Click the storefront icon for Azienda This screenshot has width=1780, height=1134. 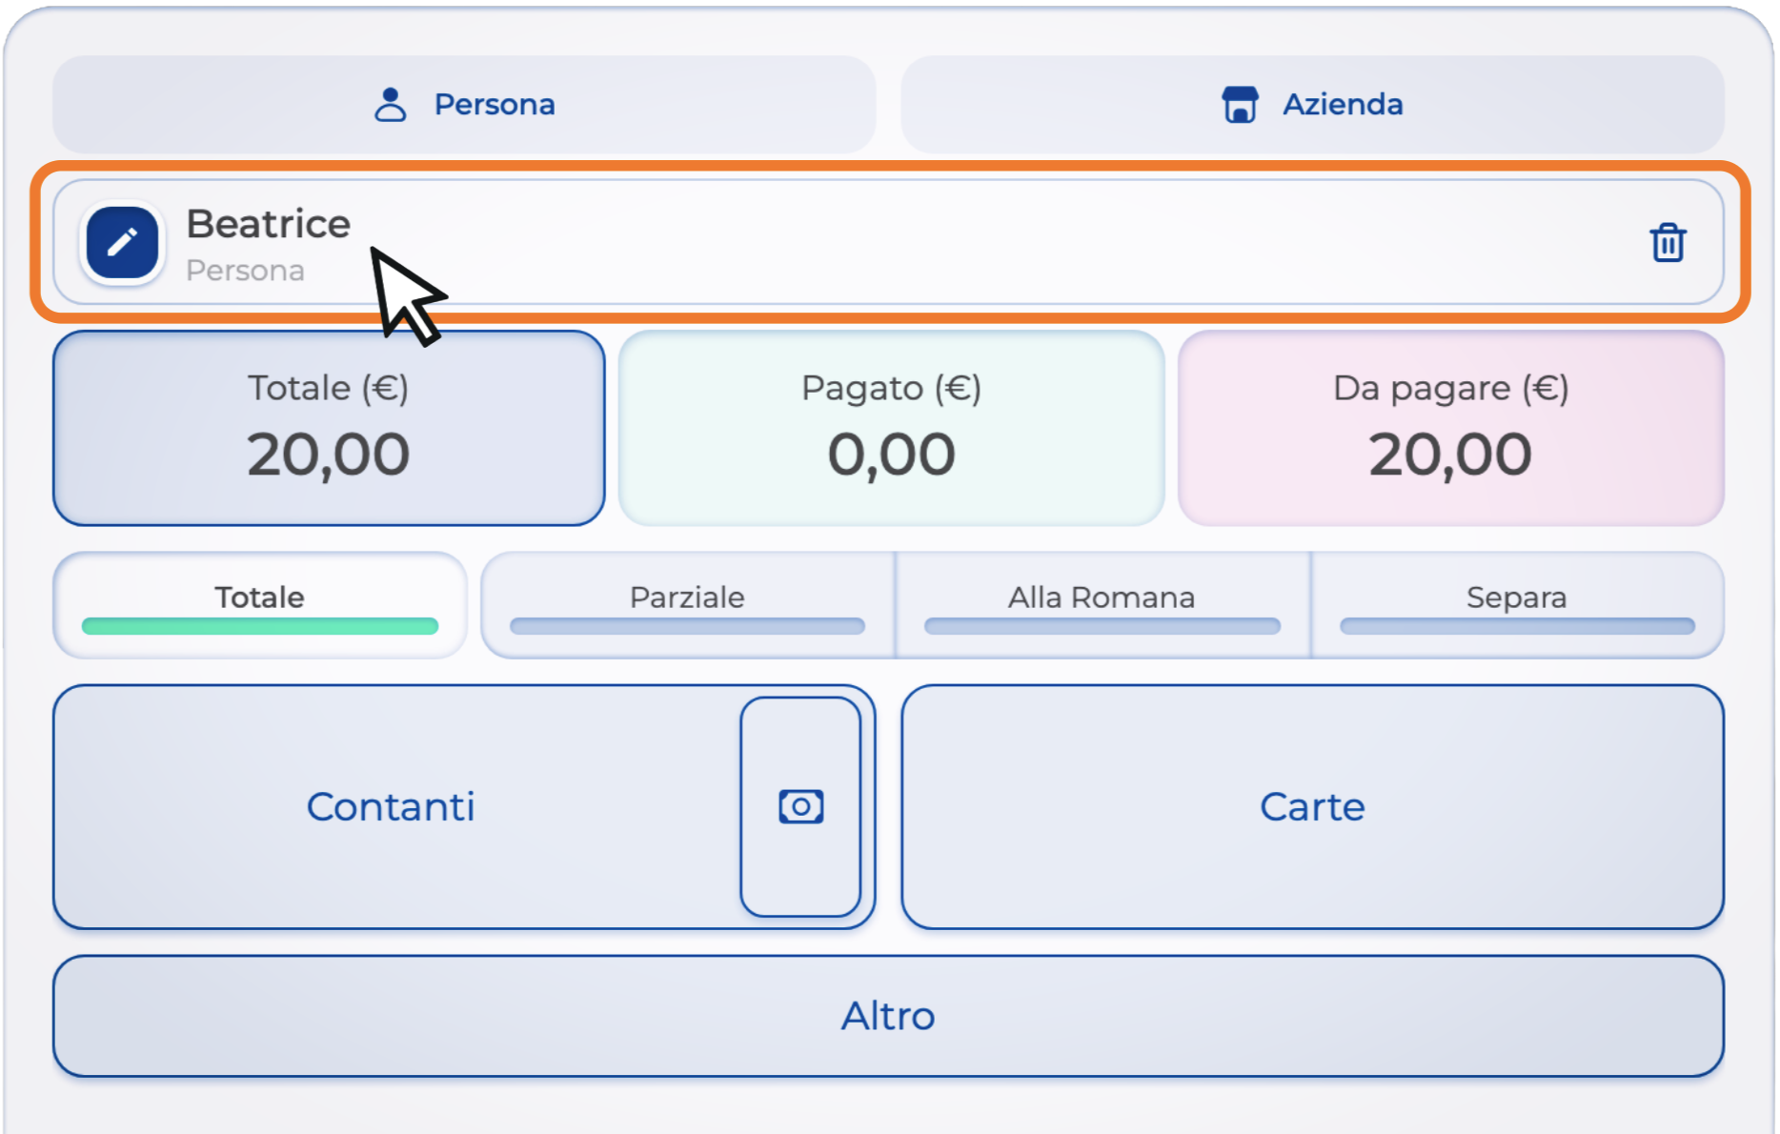tap(1240, 105)
